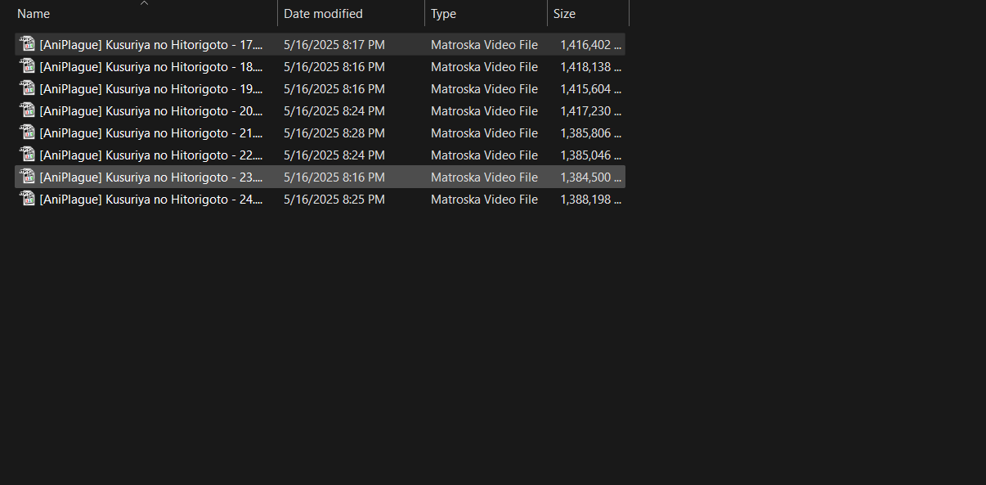The height and width of the screenshot is (485, 986).
Task: Select file name Kusuriya no Hitorigoto - 24
Action: coord(151,200)
